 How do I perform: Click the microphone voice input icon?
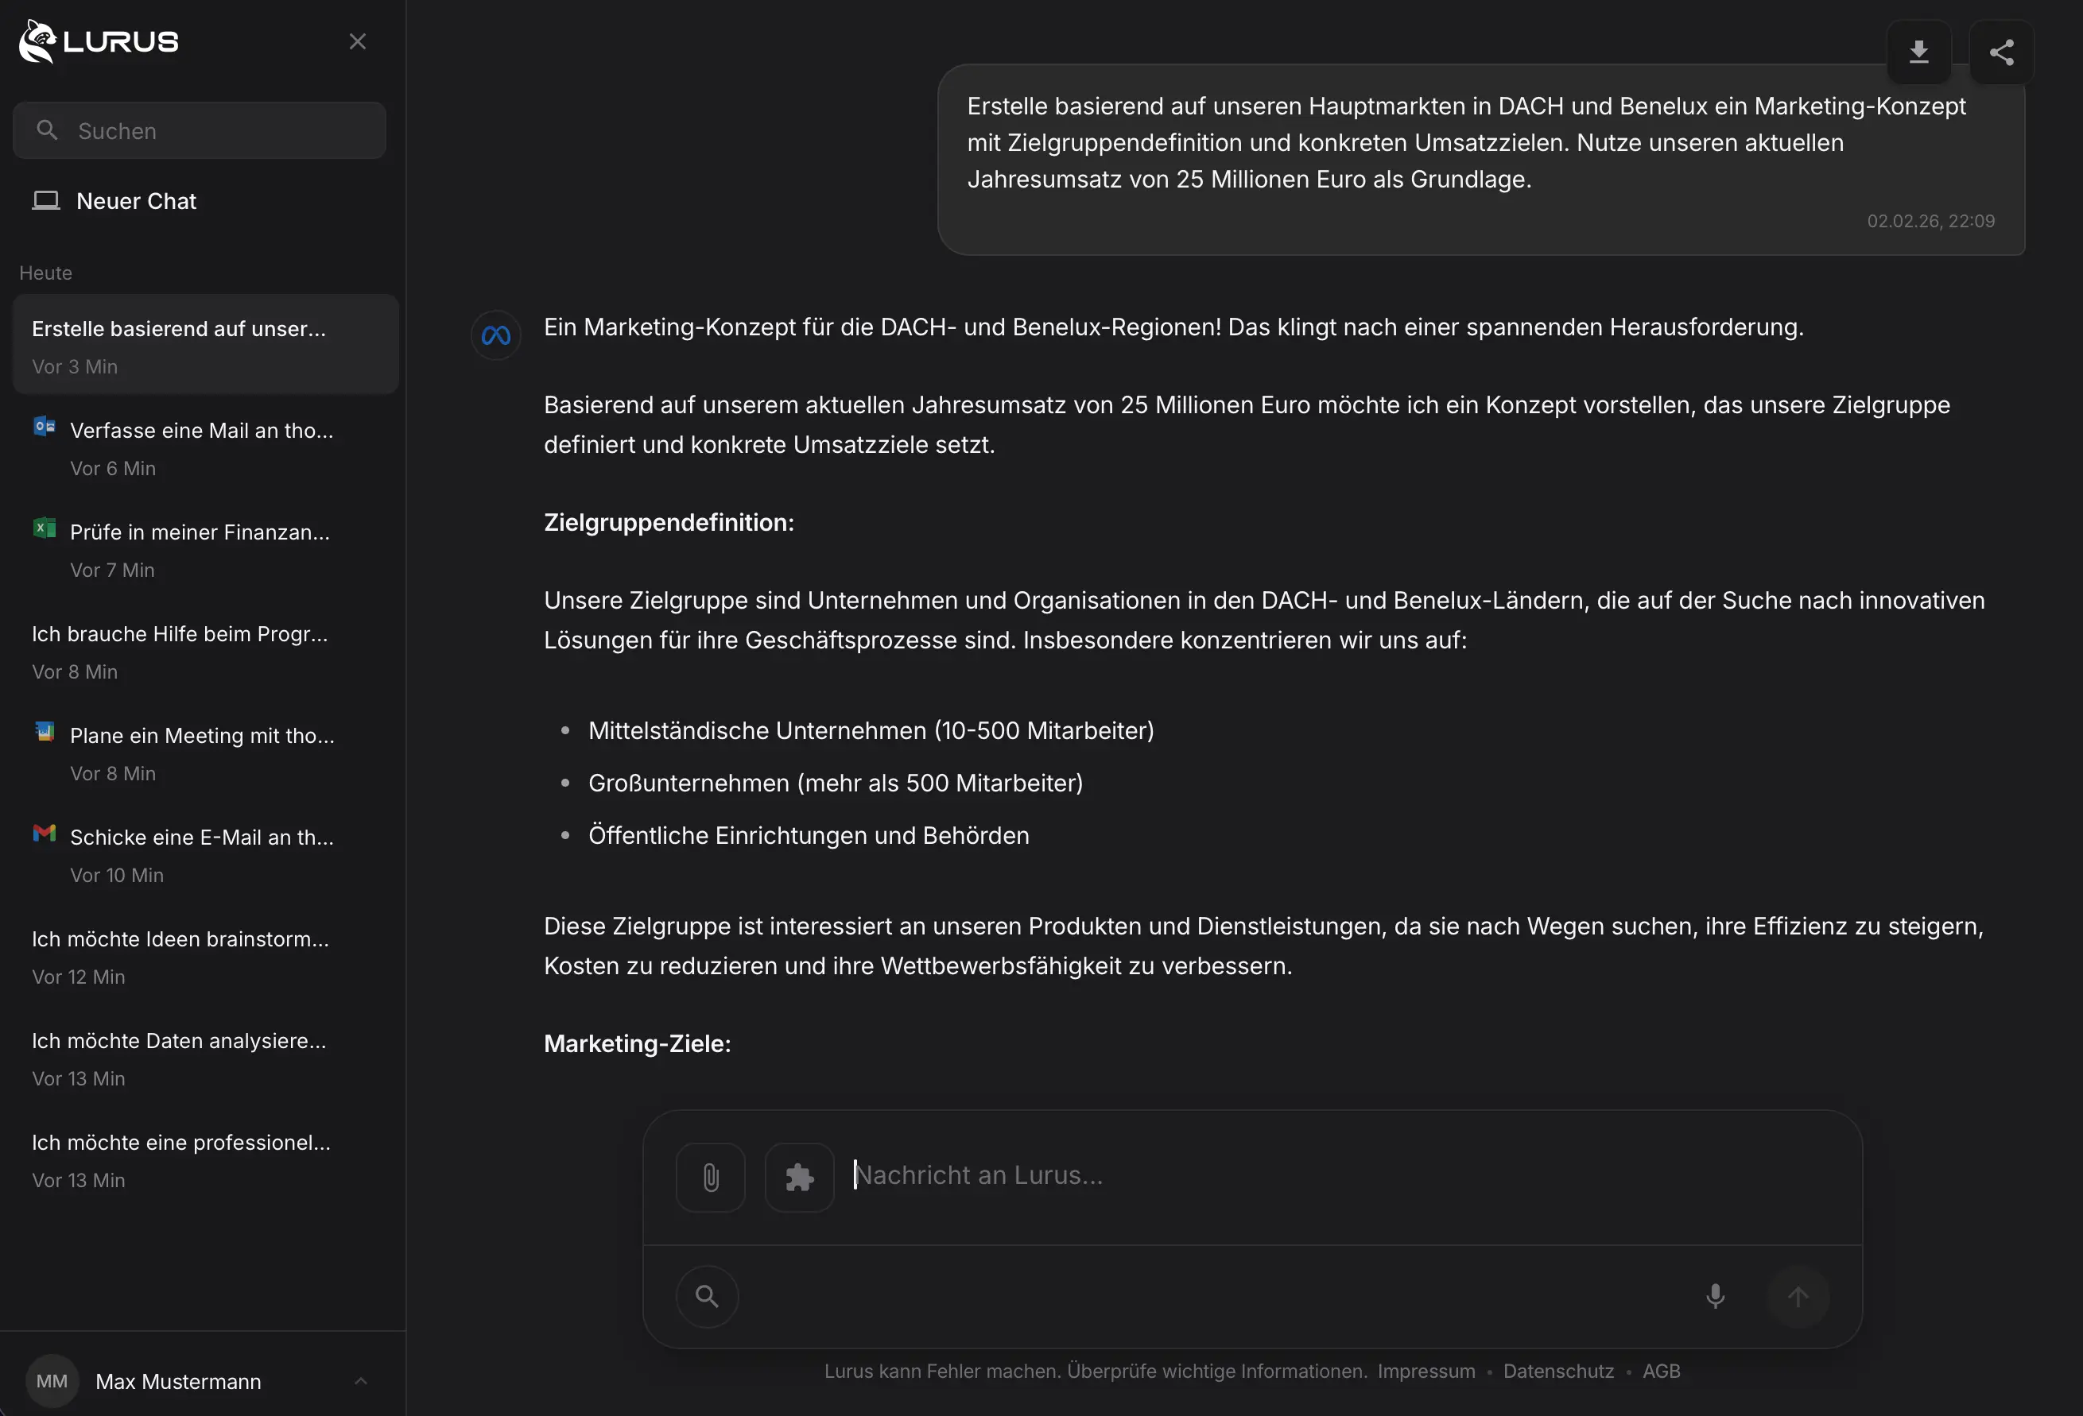click(x=1715, y=1296)
